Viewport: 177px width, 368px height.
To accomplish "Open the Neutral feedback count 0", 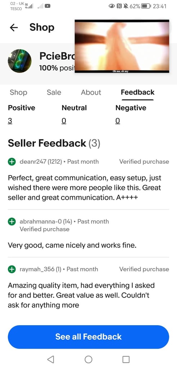I will 64,121.
